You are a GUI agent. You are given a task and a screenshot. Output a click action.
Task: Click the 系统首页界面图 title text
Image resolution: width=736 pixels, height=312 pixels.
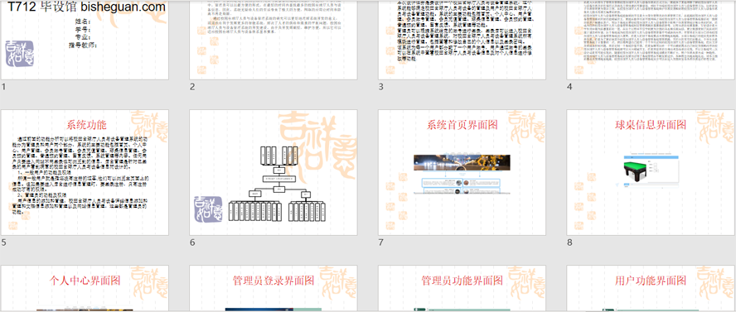(x=462, y=125)
